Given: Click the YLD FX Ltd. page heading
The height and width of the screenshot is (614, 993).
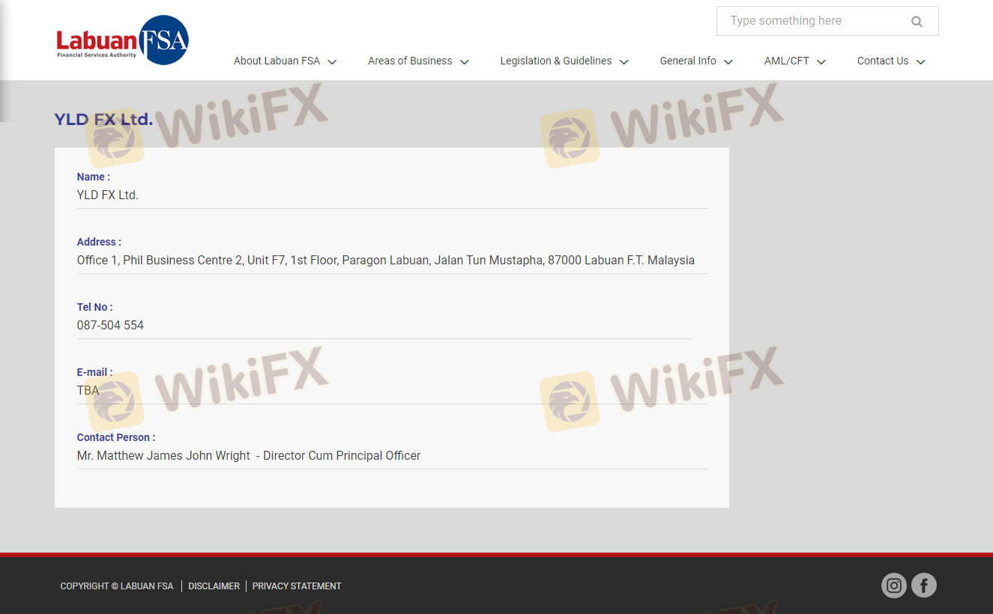Looking at the screenshot, I should 103,120.
